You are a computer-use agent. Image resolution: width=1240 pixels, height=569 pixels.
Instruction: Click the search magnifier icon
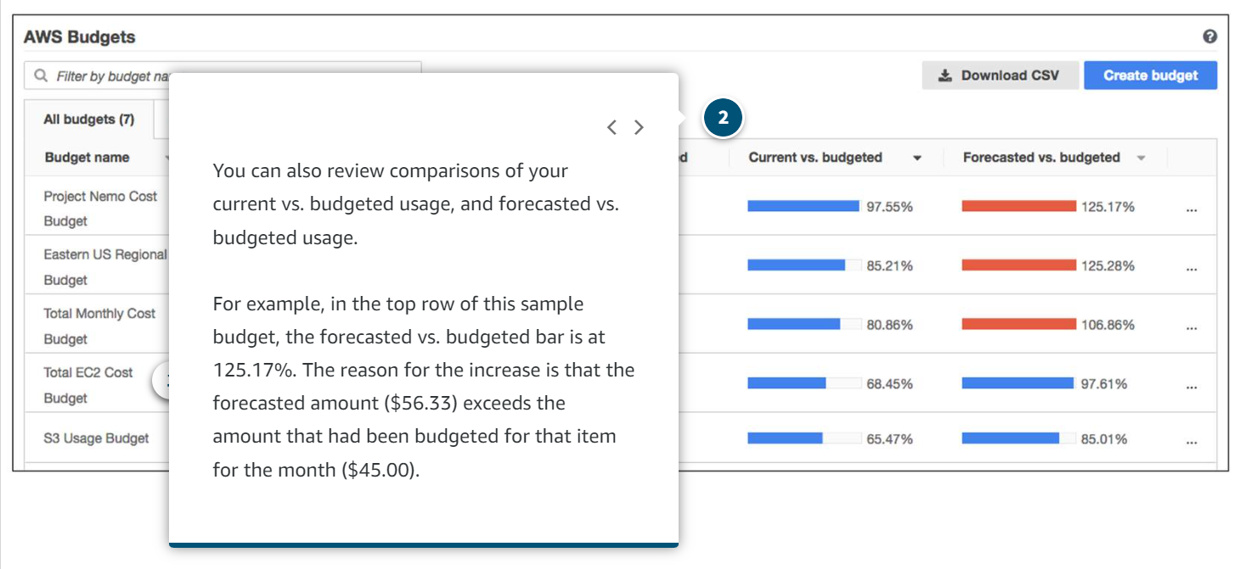[x=41, y=75]
